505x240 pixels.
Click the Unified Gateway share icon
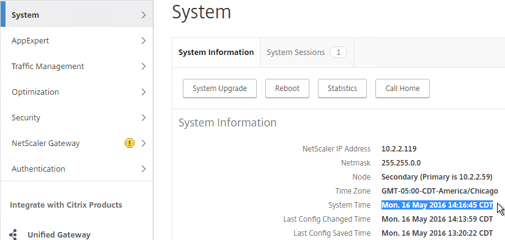click(13, 235)
